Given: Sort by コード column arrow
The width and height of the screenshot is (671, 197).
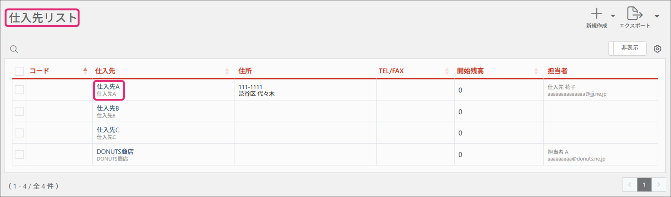Looking at the screenshot, I should pos(85,71).
